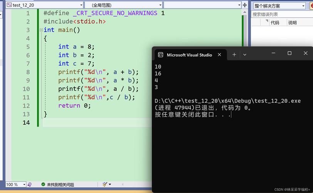Click the printf a / b statement

click(98, 89)
